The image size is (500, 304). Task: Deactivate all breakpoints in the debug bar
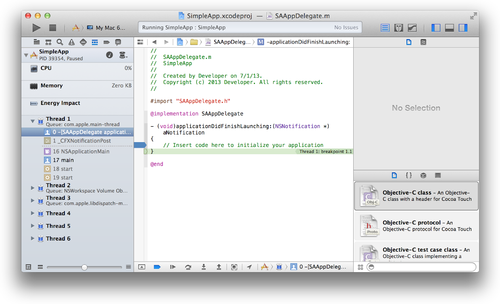pyautogui.click(x=157, y=267)
